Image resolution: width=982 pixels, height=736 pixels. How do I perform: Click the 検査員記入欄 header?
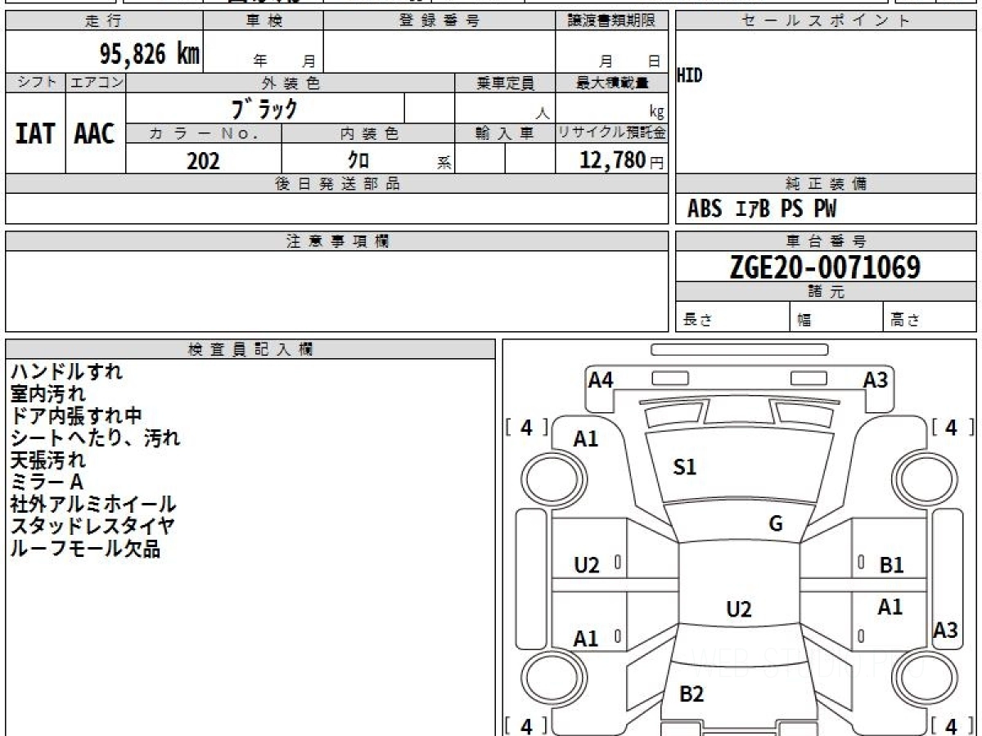coord(250,349)
